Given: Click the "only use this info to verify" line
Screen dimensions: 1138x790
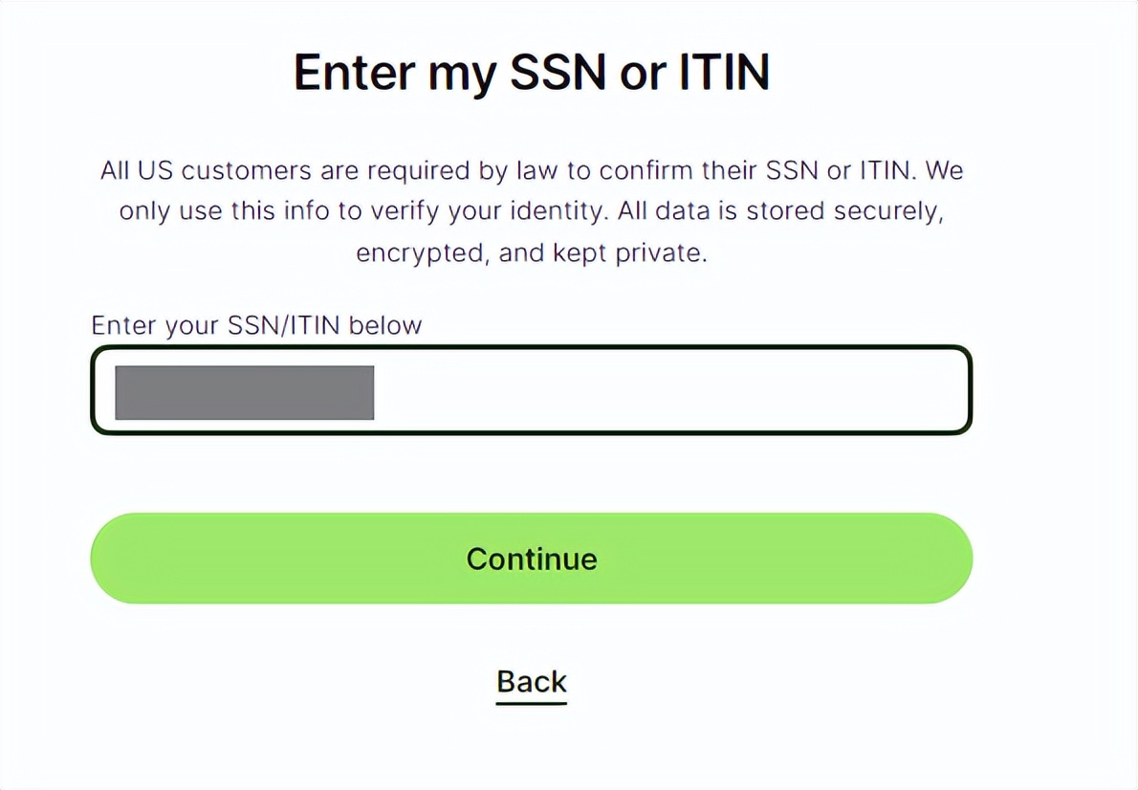Looking at the screenshot, I should pos(531,212).
